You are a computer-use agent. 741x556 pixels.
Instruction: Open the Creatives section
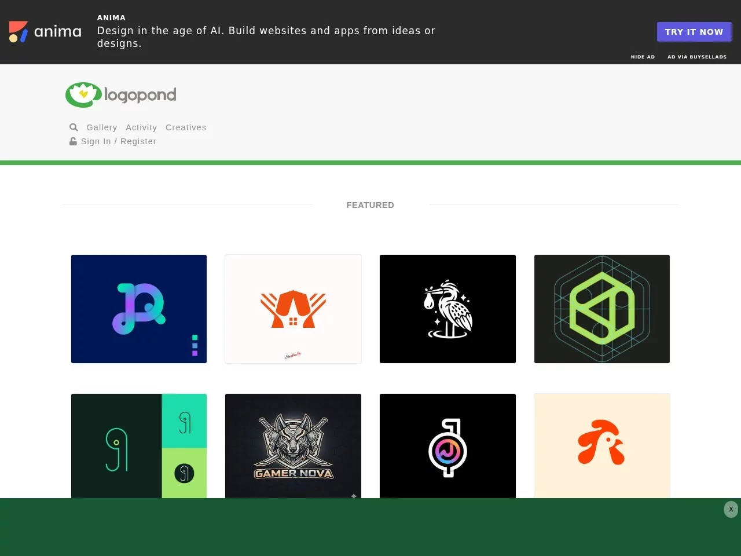tap(186, 127)
